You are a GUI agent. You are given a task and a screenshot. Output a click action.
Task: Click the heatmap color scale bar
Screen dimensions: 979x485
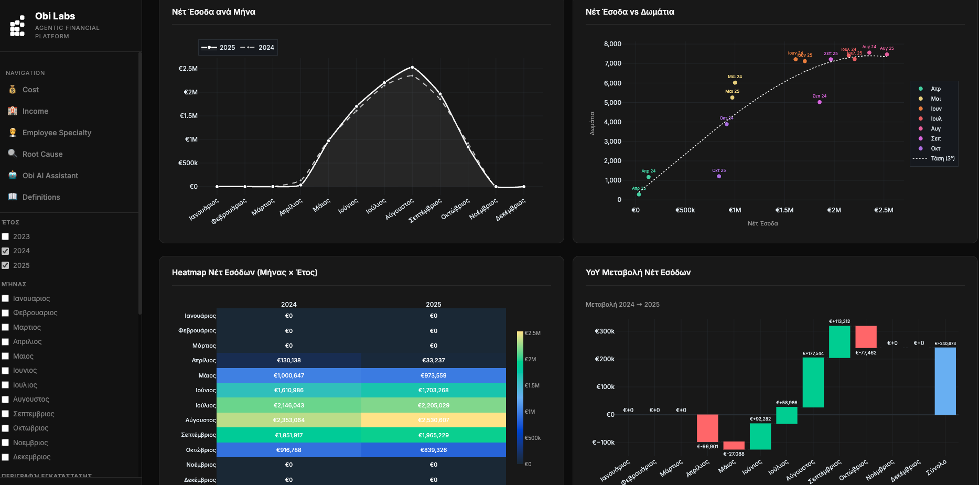click(x=520, y=397)
